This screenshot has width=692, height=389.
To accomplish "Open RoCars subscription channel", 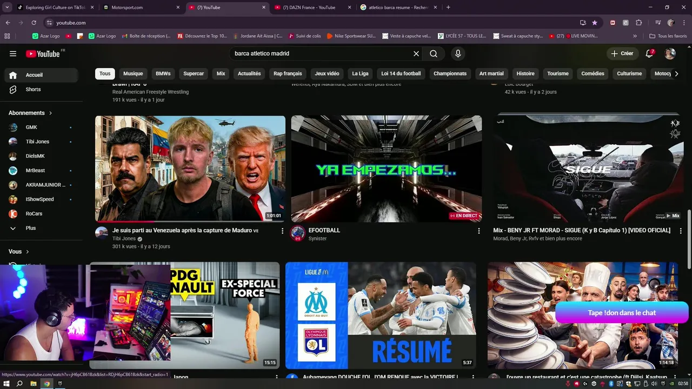I will point(42,213).
